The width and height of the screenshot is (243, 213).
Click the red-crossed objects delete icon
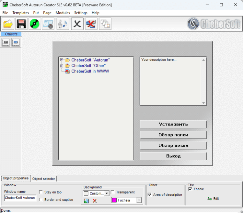tap(91, 24)
